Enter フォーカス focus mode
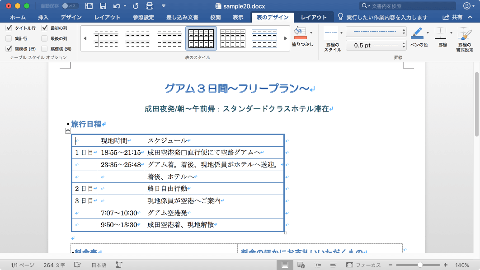This screenshot has width=480, height=270. 363,265
